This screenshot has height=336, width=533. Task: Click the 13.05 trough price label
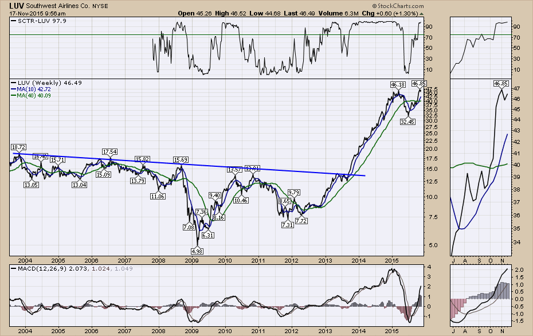pyautogui.click(x=31, y=185)
